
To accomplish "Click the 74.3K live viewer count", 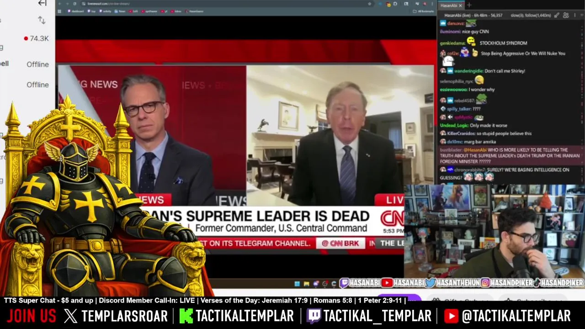I will click(36, 38).
